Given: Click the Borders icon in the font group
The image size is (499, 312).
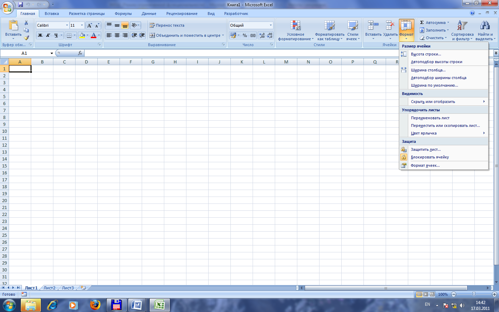Looking at the screenshot, I should (69, 35).
